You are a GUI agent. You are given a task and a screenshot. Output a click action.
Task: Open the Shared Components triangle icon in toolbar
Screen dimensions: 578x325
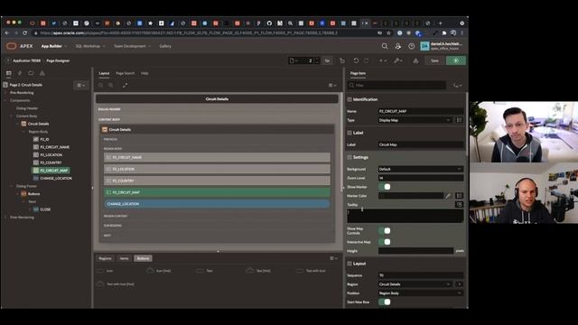tap(415, 60)
